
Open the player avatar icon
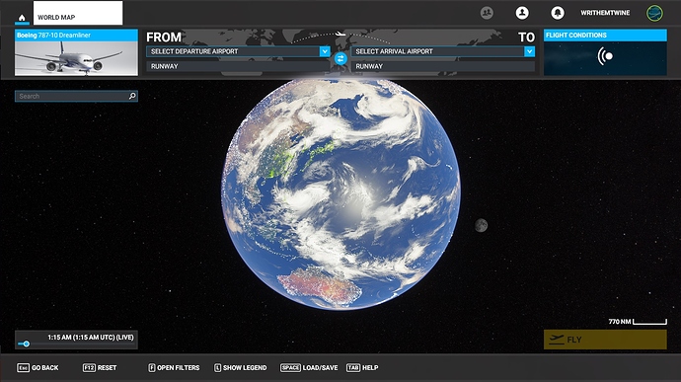(654, 13)
